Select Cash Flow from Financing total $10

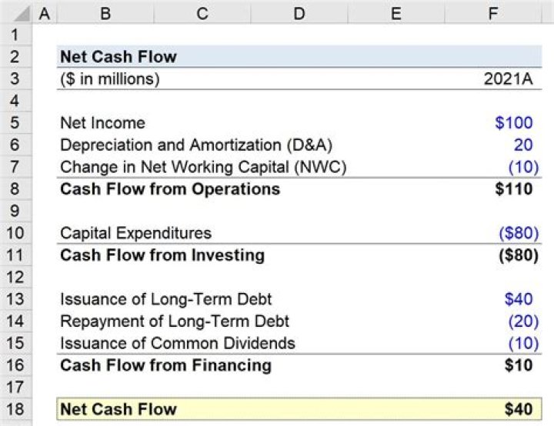coord(519,365)
